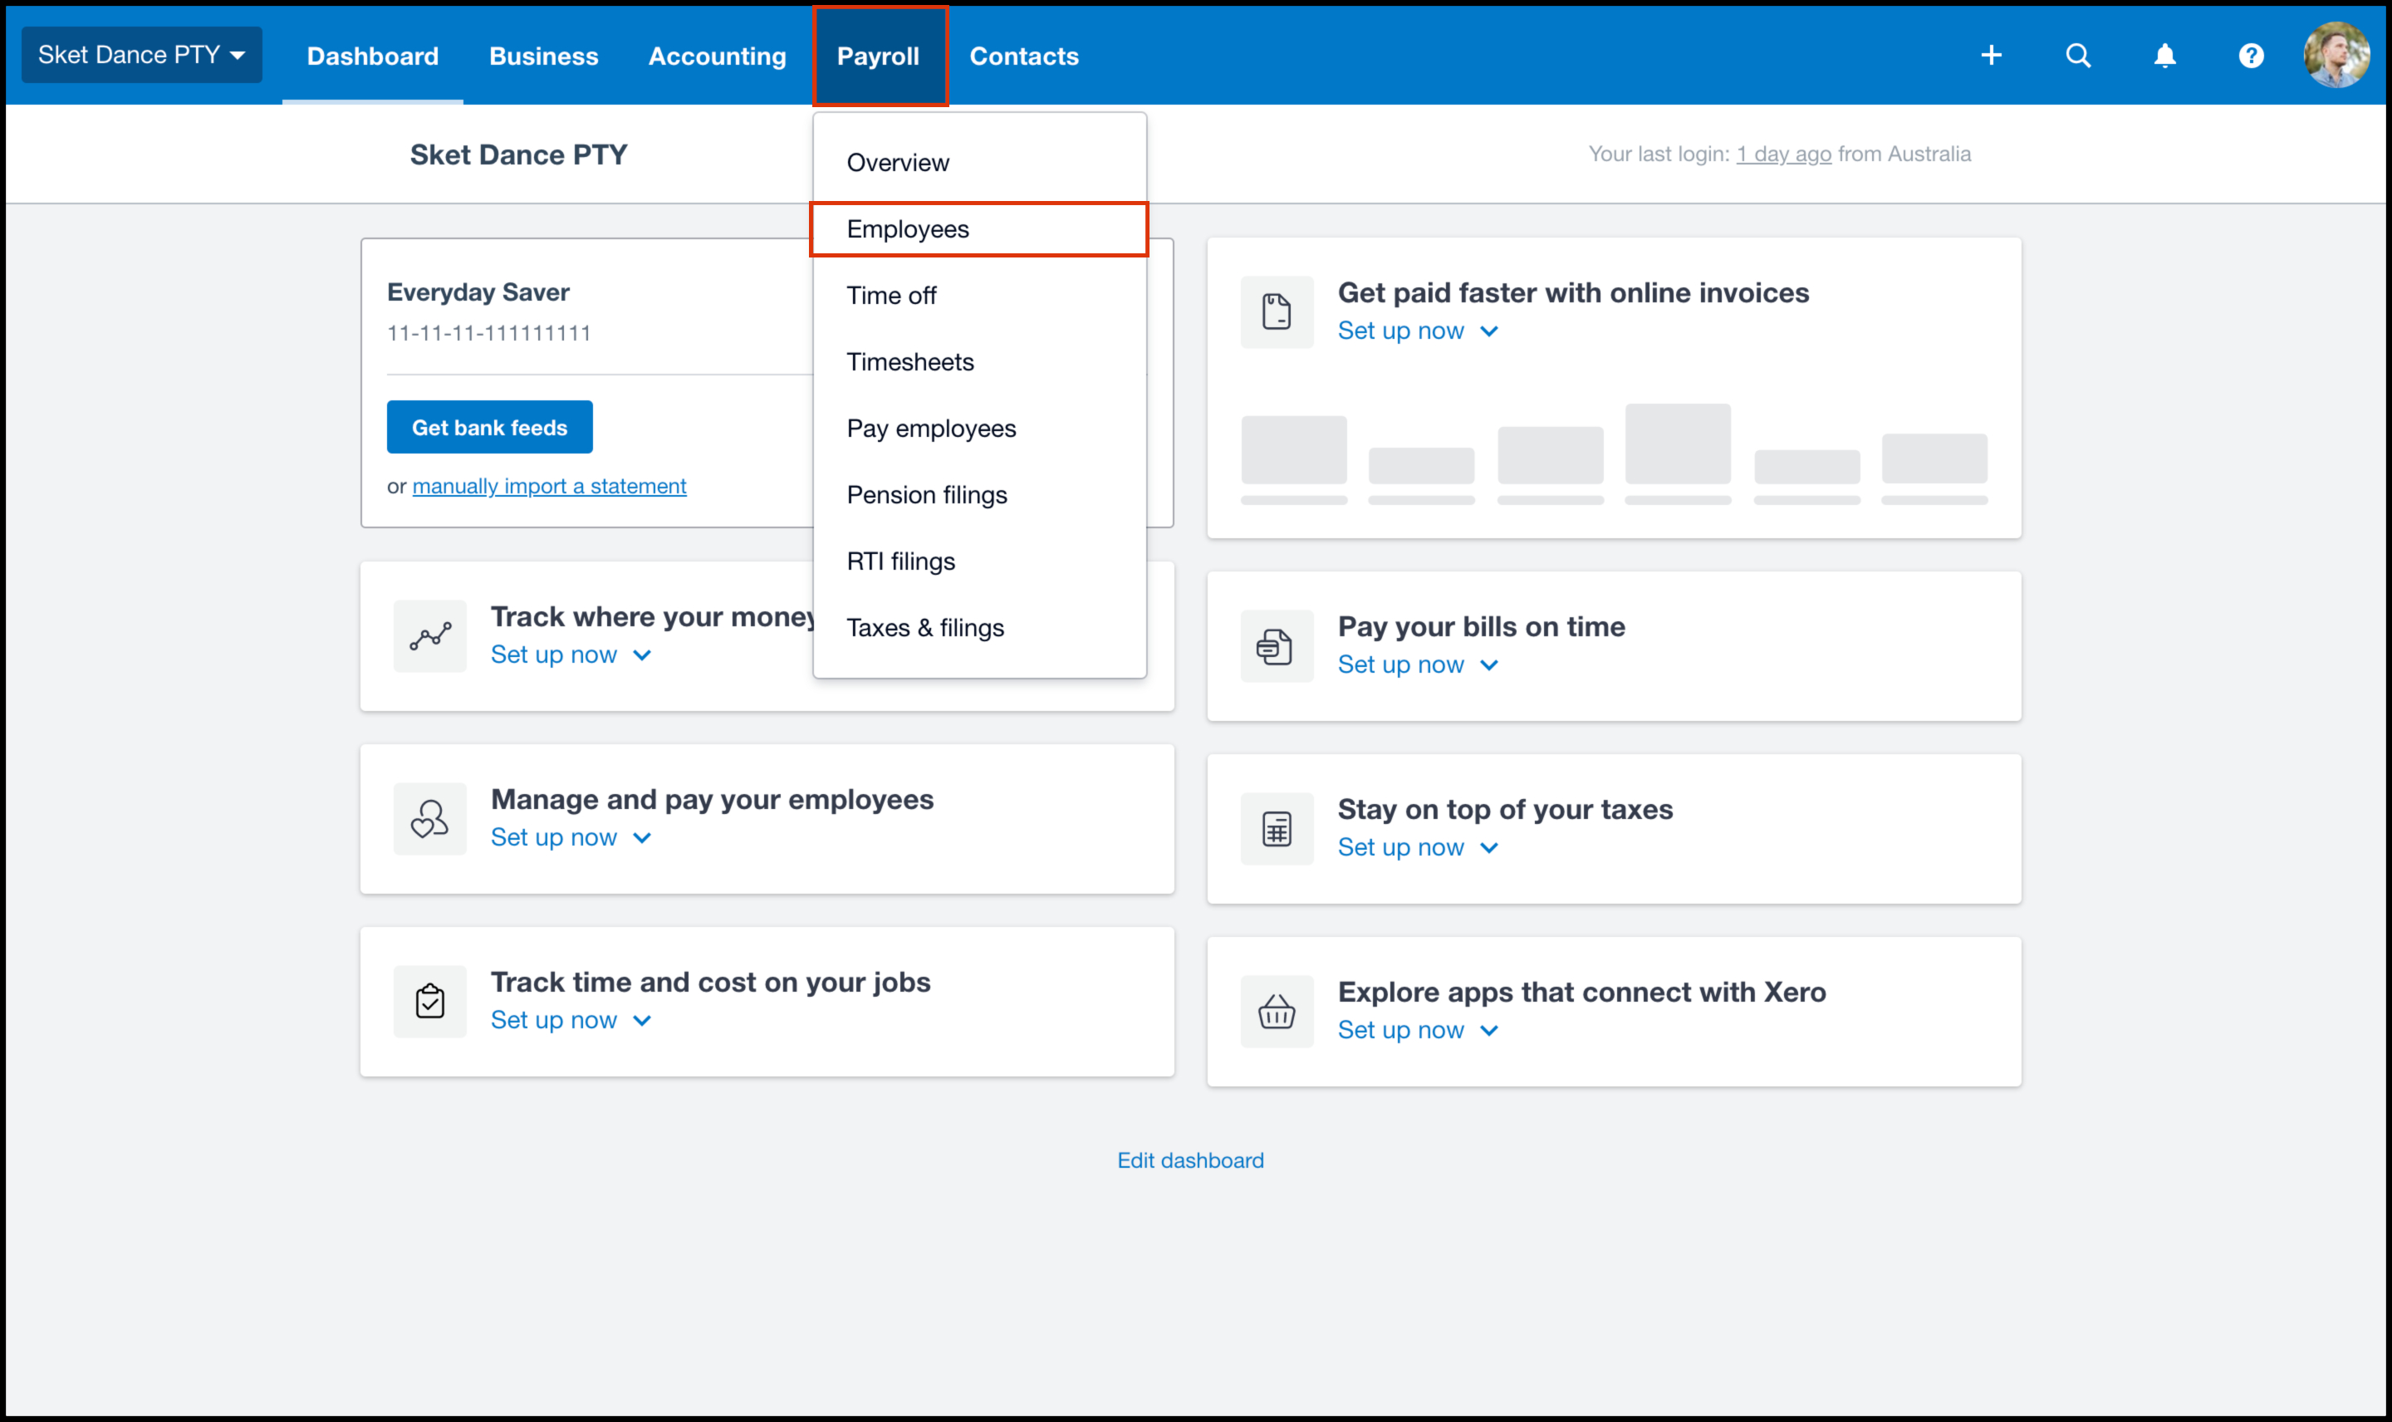The height and width of the screenshot is (1422, 2392).
Task: Open Sket Dance PTY organisation dropdown
Action: (142, 55)
